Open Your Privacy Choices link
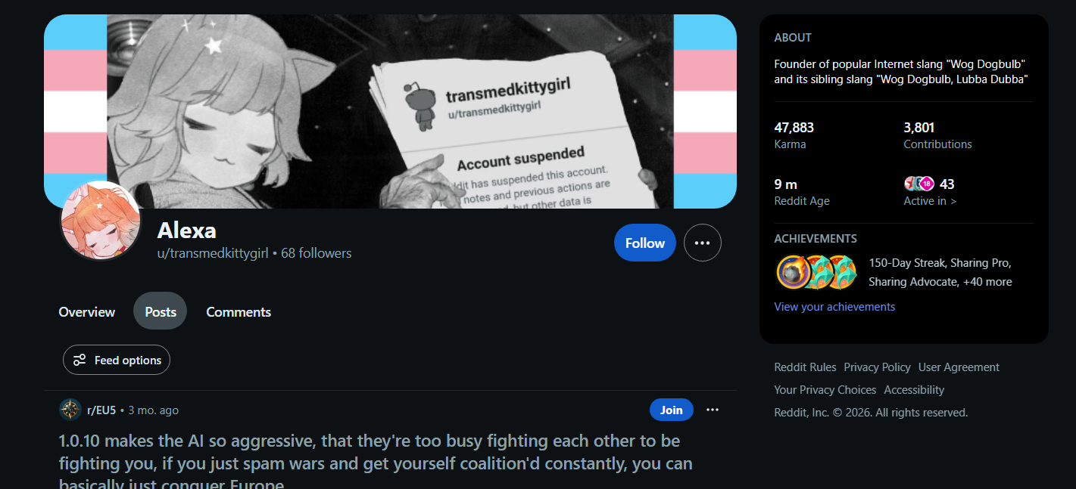The image size is (1076, 489). pos(825,390)
